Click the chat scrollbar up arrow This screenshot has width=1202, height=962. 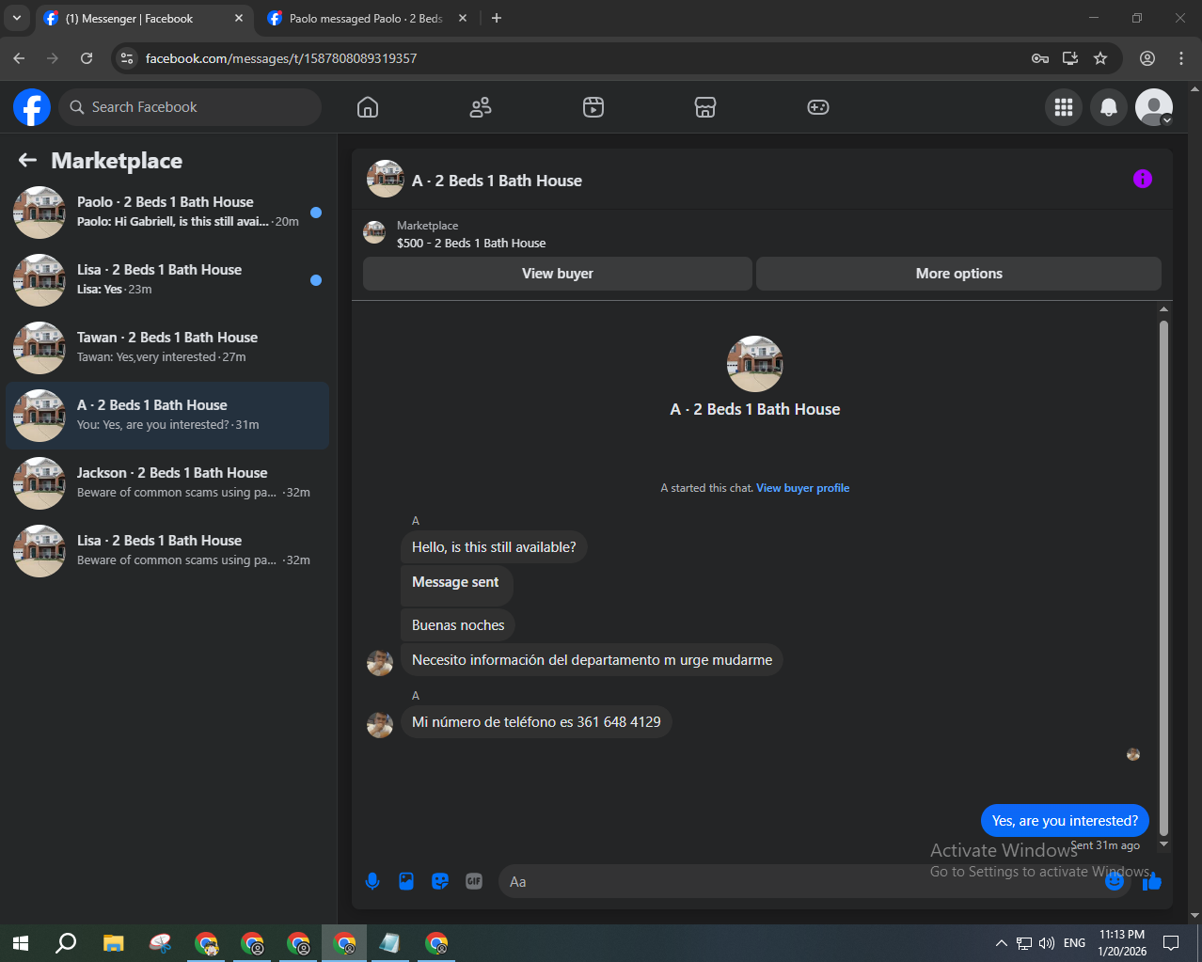1164,309
